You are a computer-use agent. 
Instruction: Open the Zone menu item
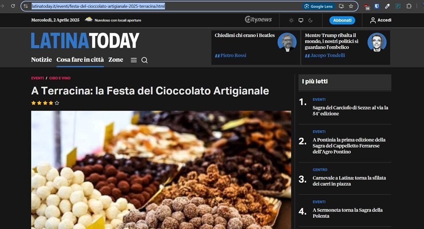pos(116,60)
